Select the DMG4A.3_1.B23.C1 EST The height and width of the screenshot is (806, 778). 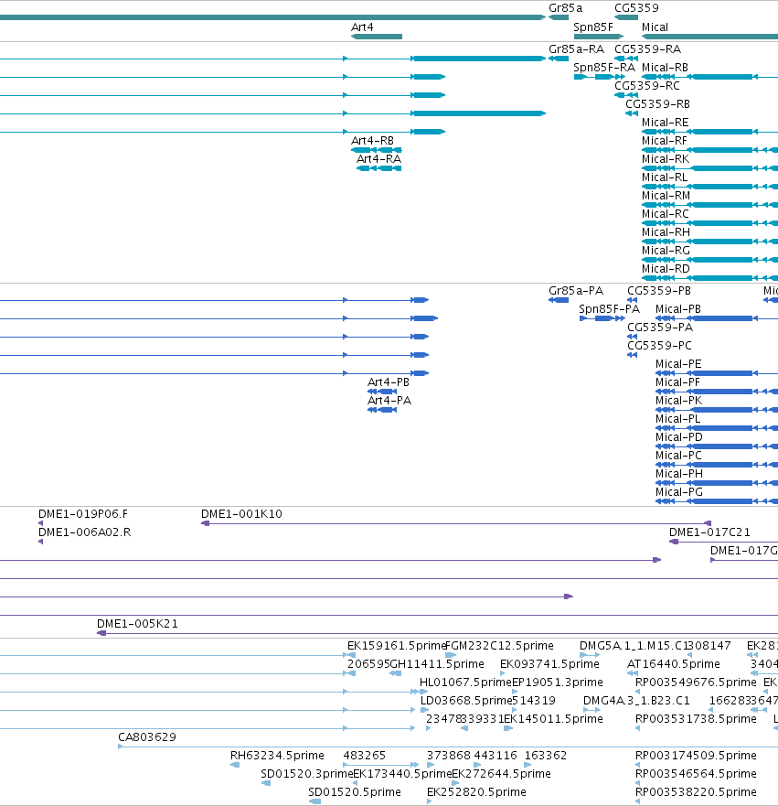click(591, 710)
